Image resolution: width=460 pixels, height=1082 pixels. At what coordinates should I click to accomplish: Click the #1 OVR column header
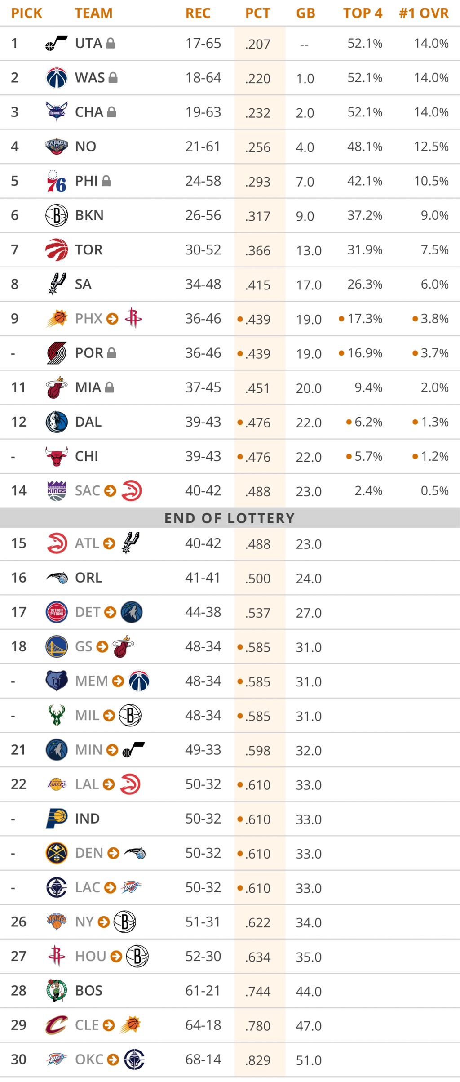click(424, 13)
